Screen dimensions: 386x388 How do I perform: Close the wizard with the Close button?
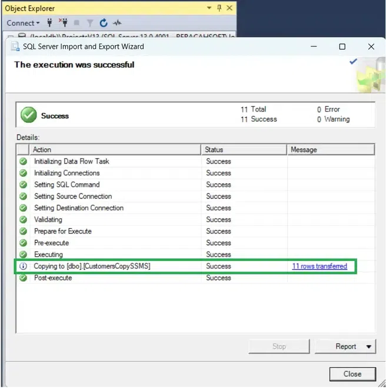pyautogui.click(x=352, y=374)
